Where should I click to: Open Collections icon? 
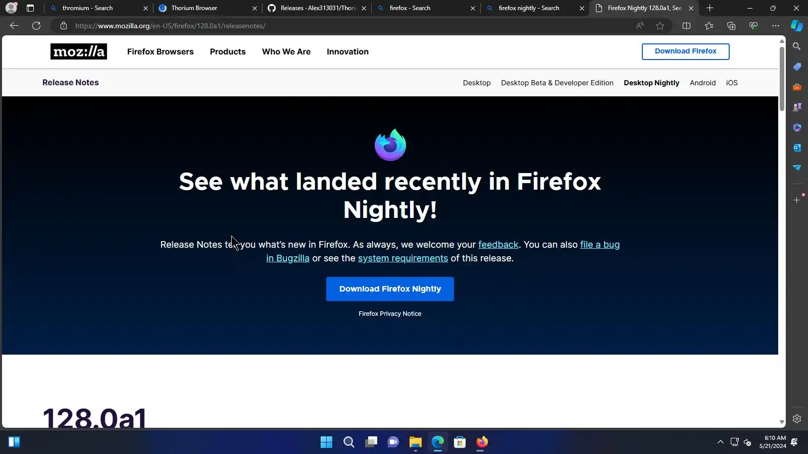[x=731, y=26]
